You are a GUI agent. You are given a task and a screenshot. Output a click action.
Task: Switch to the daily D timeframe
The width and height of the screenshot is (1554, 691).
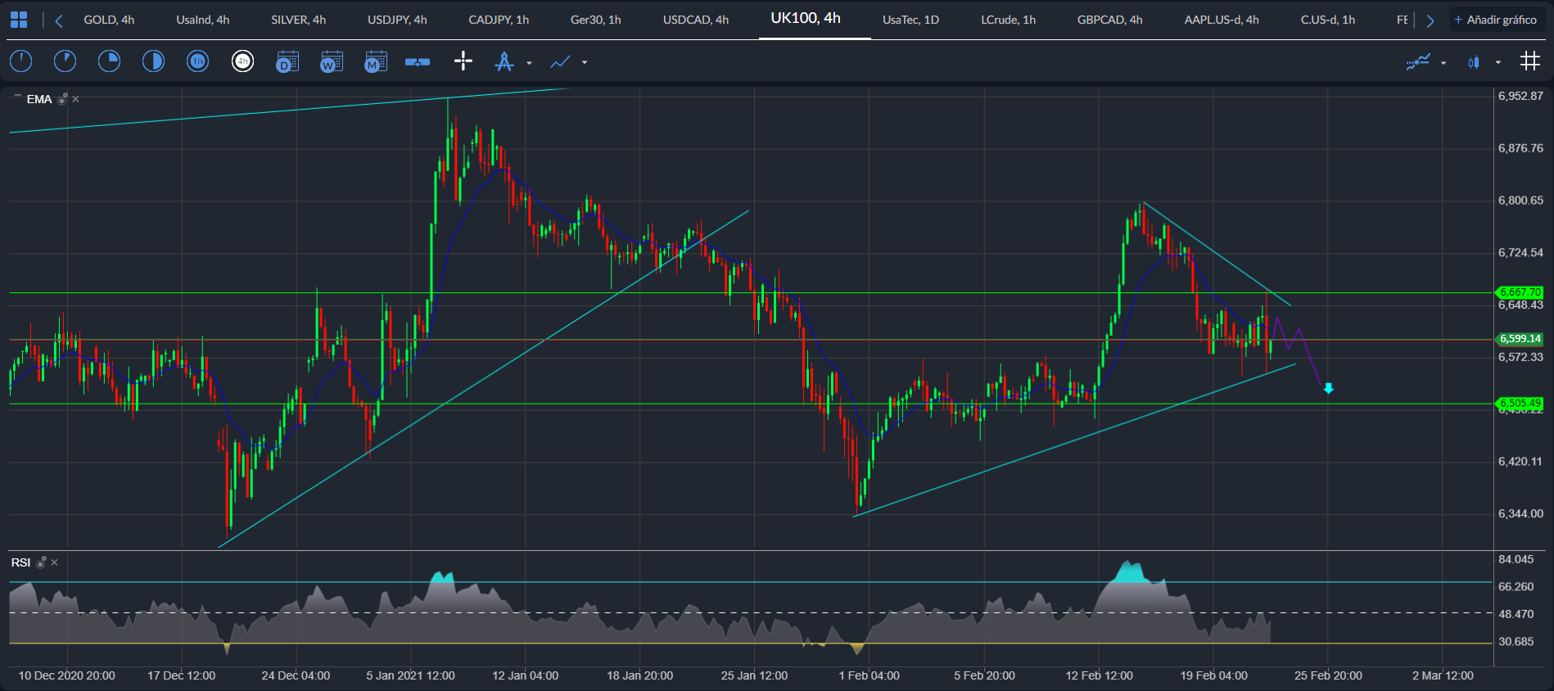(287, 61)
